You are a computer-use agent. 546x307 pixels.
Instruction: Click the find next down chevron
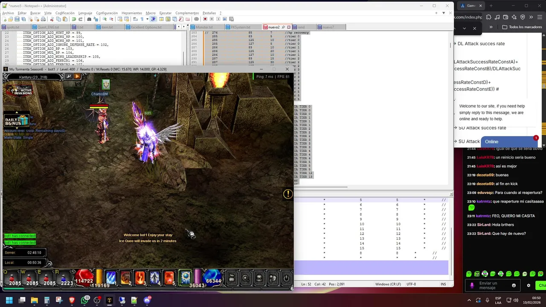(465, 29)
